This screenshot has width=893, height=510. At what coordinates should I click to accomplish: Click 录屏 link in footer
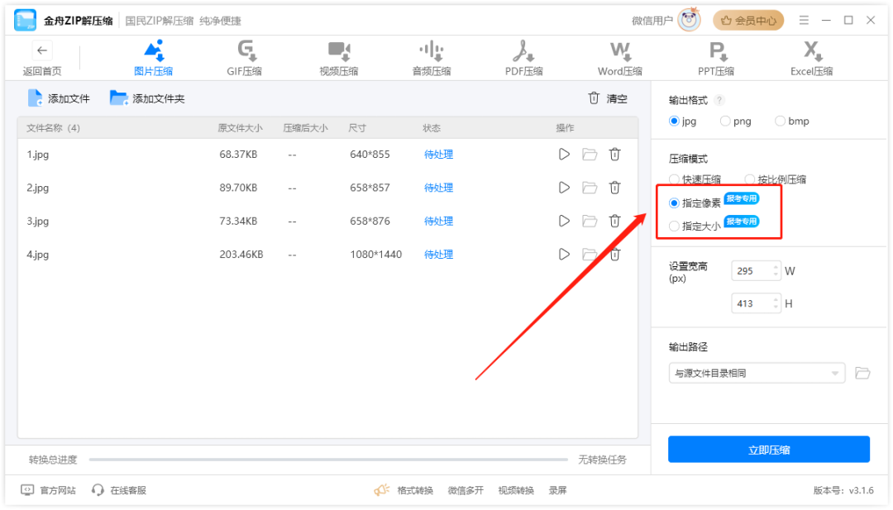point(557,490)
